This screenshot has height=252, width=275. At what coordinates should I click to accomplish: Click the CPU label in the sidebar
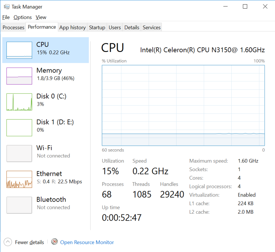pyautogui.click(x=43, y=44)
